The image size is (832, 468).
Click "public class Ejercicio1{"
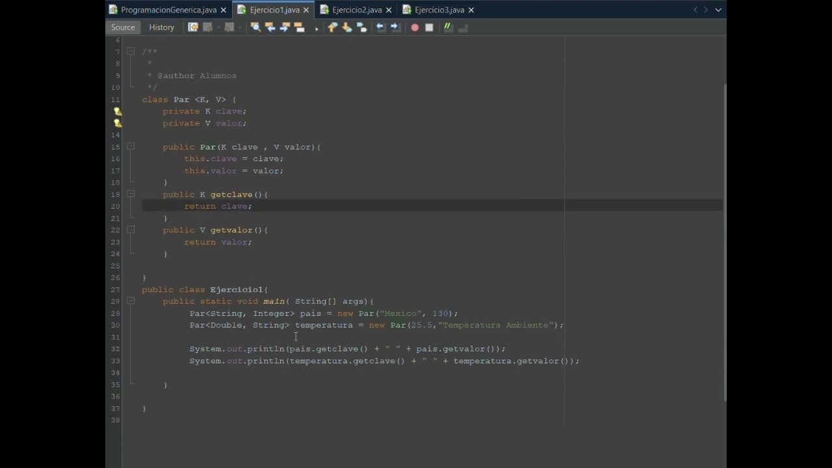(x=205, y=289)
